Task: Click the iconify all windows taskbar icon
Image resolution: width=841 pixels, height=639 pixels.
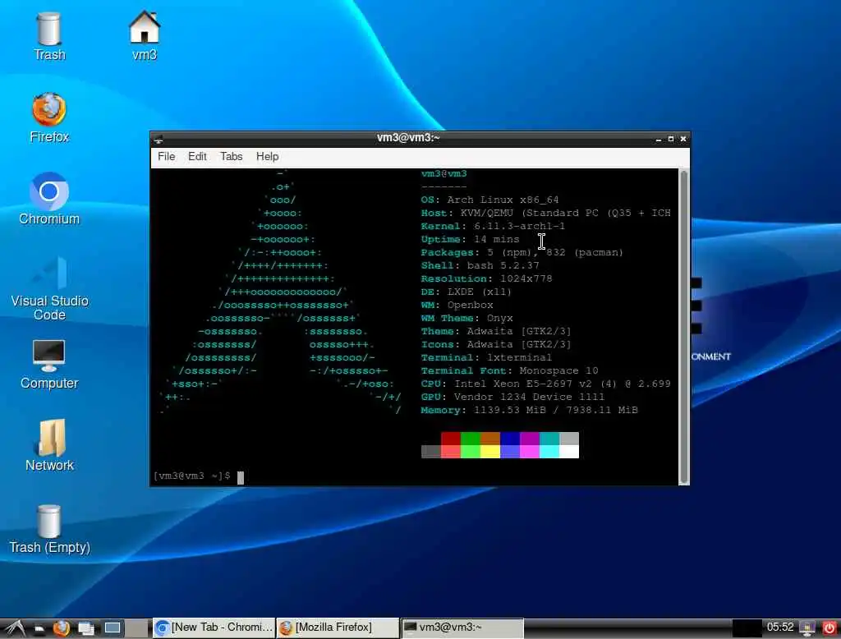Action: pyautogui.click(x=85, y=628)
